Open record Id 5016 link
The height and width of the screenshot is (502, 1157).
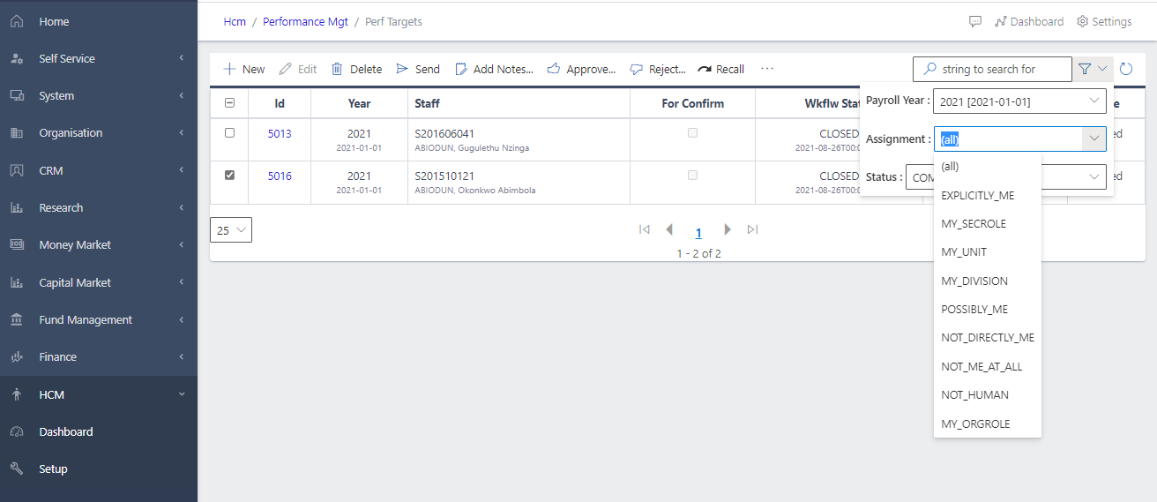coord(280,176)
